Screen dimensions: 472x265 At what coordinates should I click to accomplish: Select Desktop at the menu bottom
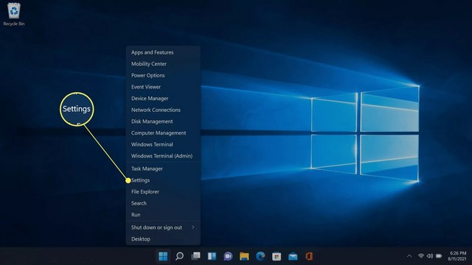pos(163,239)
